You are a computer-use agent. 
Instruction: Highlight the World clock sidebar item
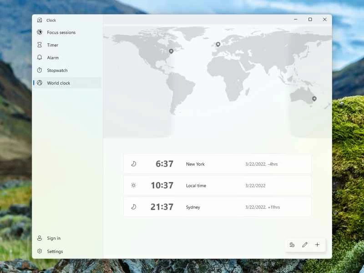[x=59, y=83]
